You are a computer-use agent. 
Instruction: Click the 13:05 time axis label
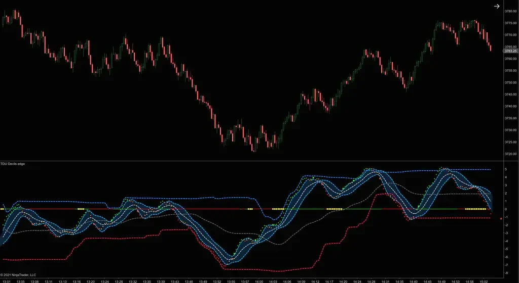[x=20, y=281]
